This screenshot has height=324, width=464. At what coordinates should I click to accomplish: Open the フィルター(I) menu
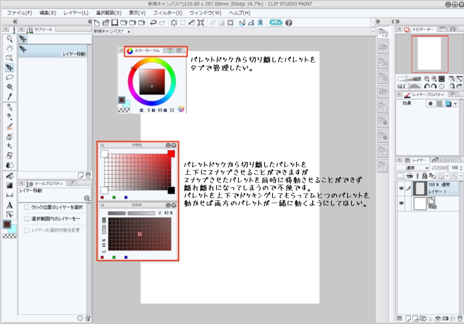click(167, 12)
